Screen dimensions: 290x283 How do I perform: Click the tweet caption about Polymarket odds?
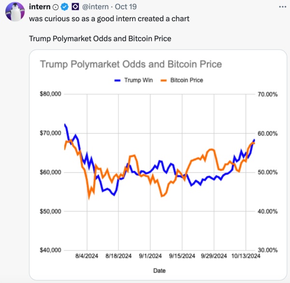click(x=100, y=39)
